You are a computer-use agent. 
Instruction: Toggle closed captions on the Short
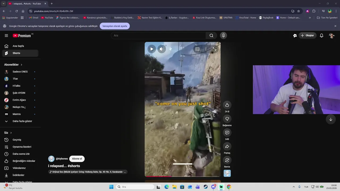pos(197,49)
